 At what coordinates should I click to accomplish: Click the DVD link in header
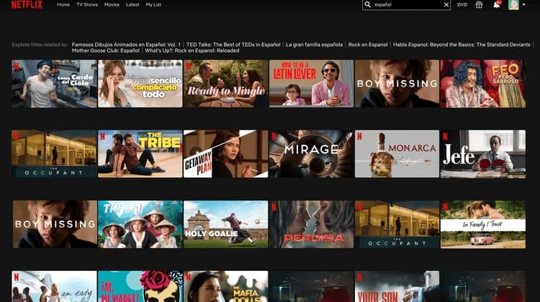(x=462, y=5)
